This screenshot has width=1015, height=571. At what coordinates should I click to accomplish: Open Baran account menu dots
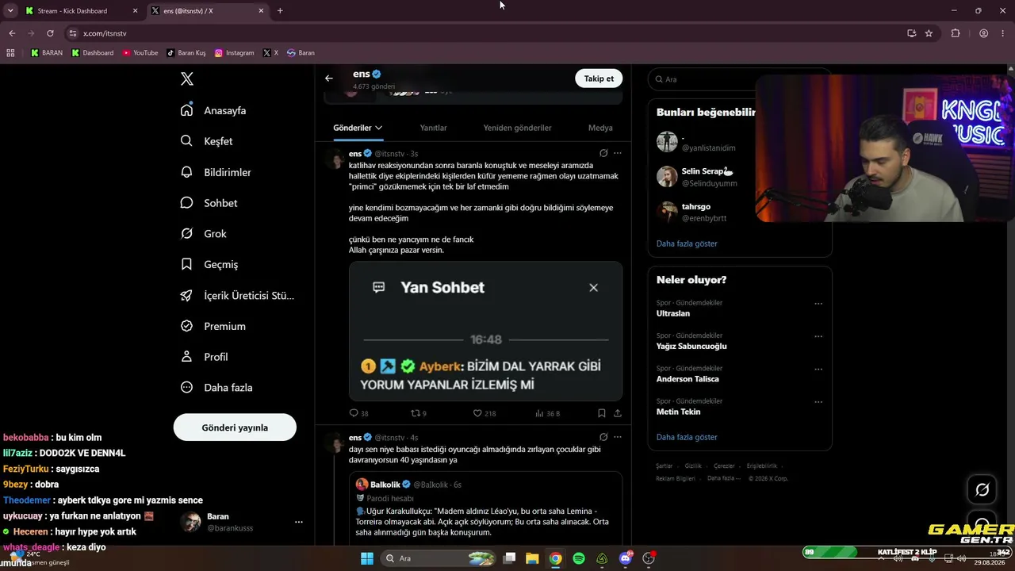pyautogui.click(x=299, y=522)
